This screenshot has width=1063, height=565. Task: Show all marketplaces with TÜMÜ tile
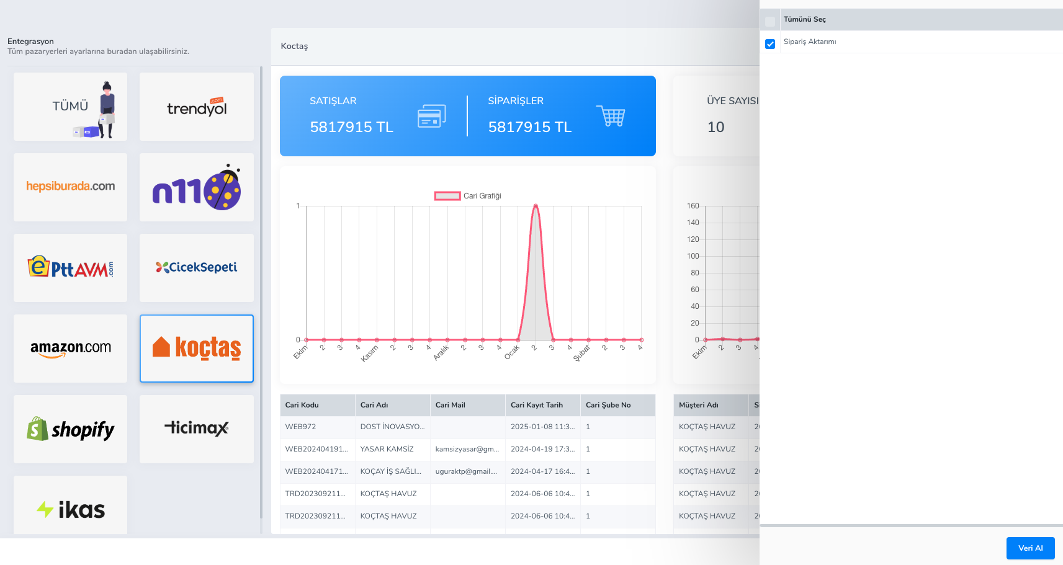(x=70, y=107)
